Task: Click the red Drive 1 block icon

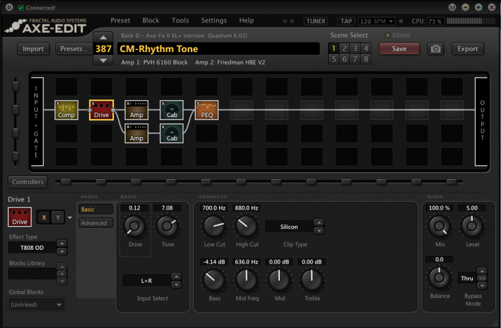Action: coord(20,217)
